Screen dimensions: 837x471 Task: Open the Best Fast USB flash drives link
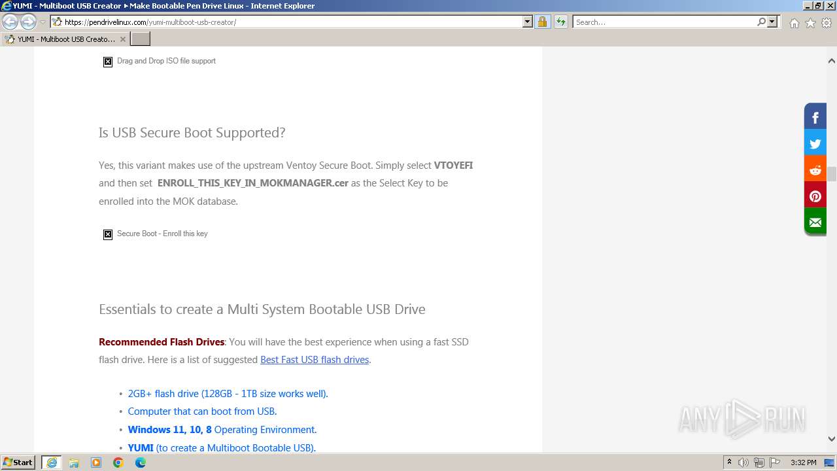pyautogui.click(x=315, y=360)
